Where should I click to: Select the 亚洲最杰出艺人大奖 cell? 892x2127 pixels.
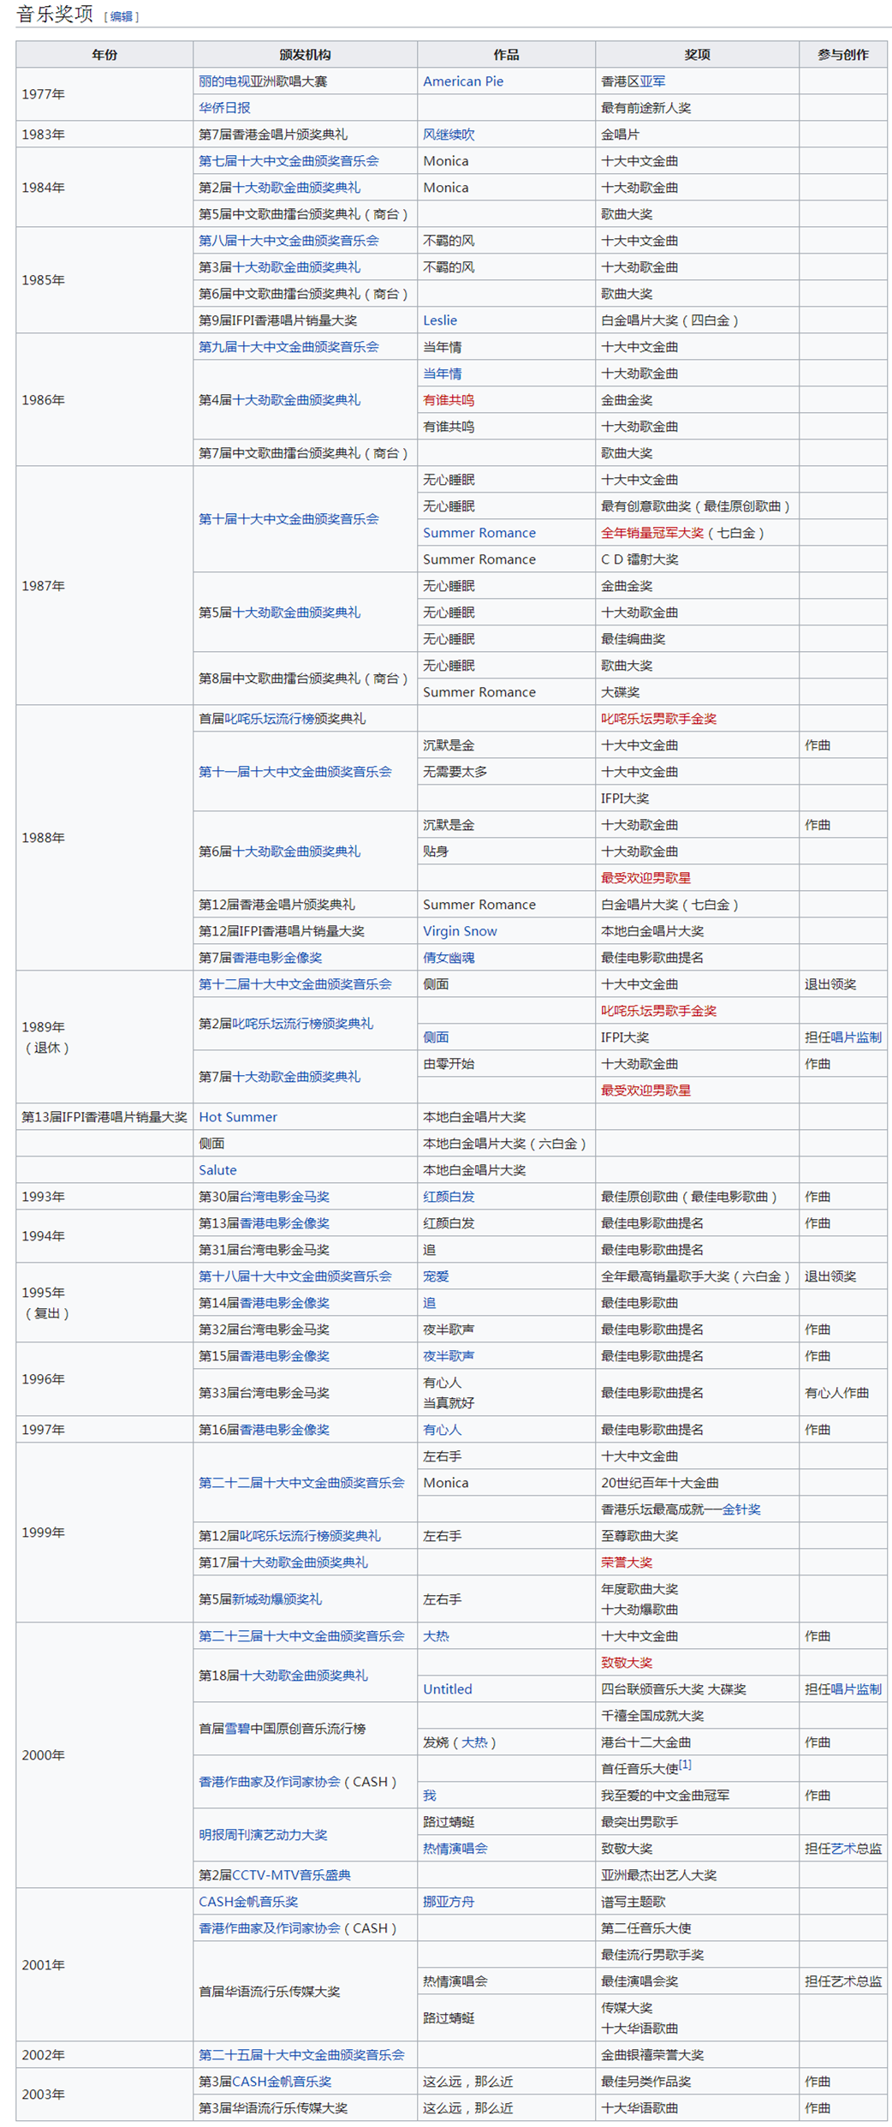[x=697, y=1875]
